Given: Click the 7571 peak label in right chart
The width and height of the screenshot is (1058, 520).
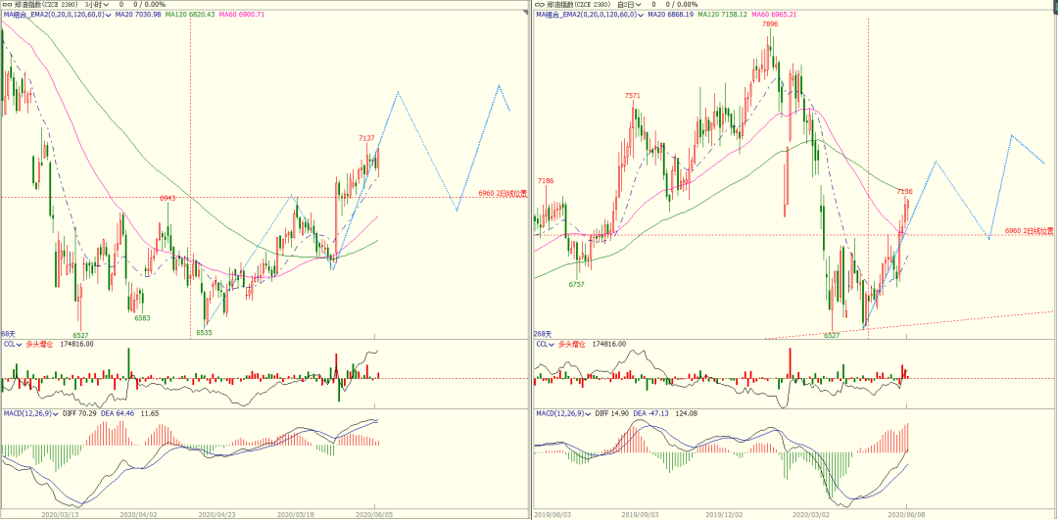Looking at the screenshot, I should (x=632, y=96).
